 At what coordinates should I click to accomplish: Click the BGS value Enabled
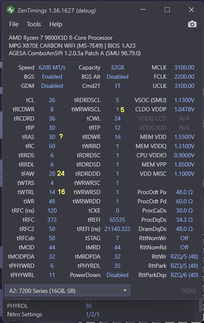(52, 77)
